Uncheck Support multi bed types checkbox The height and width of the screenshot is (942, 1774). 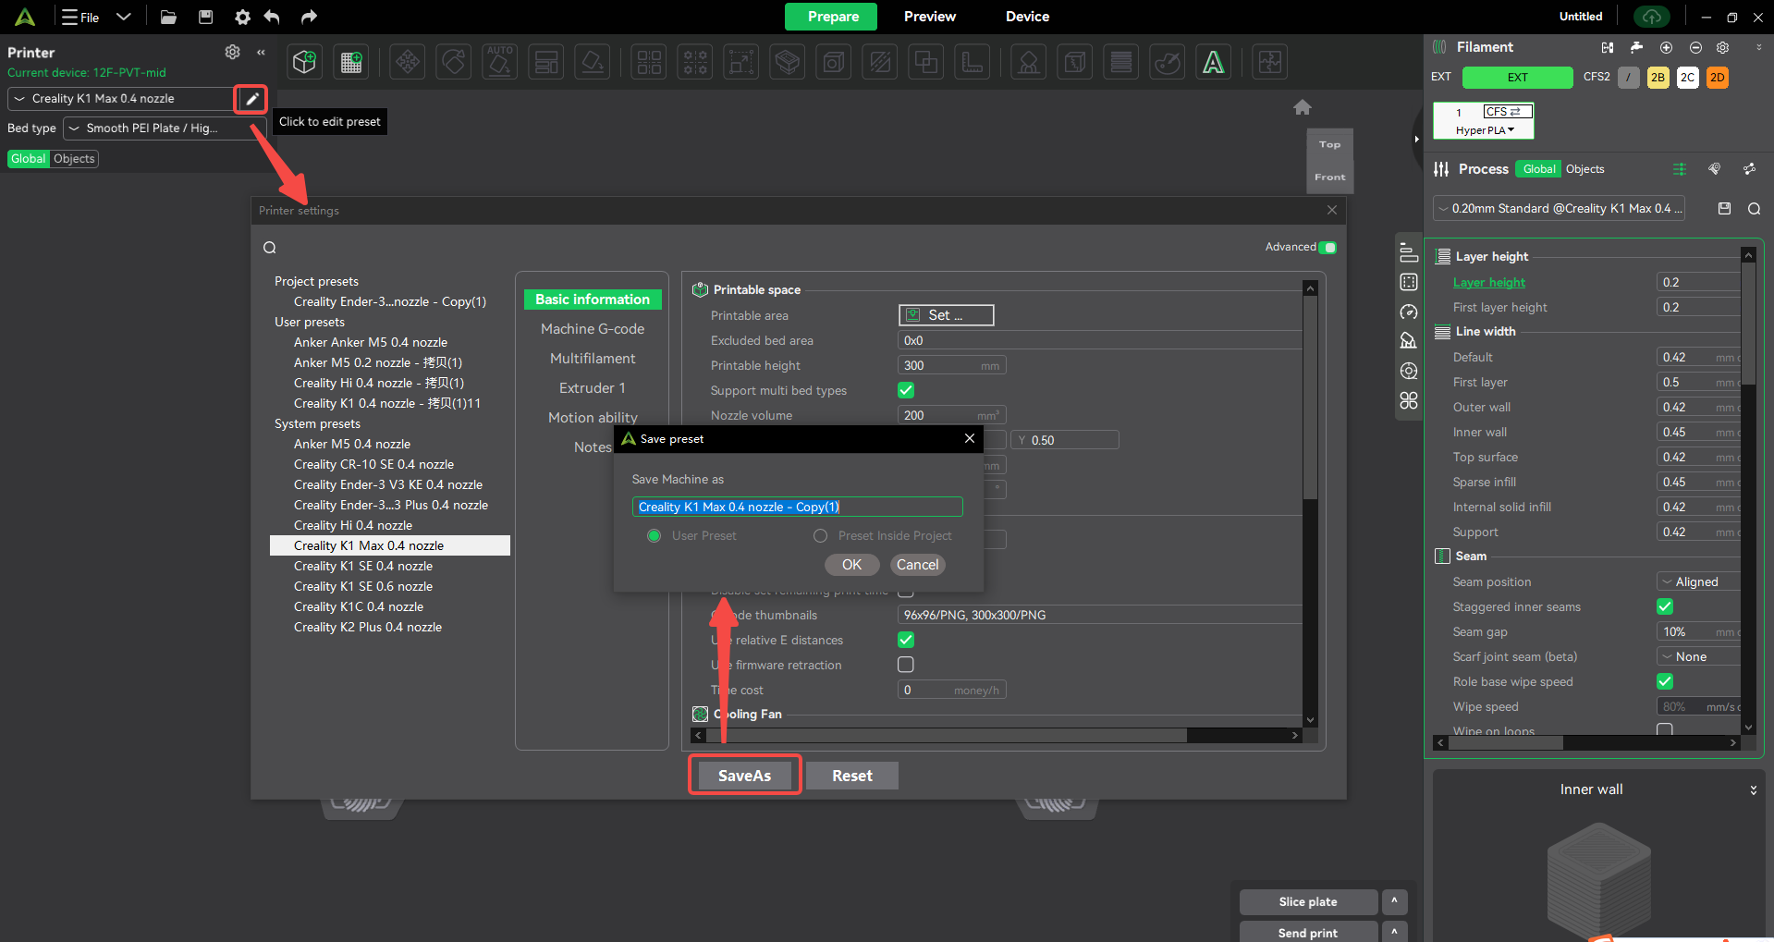tap(906, 390)
